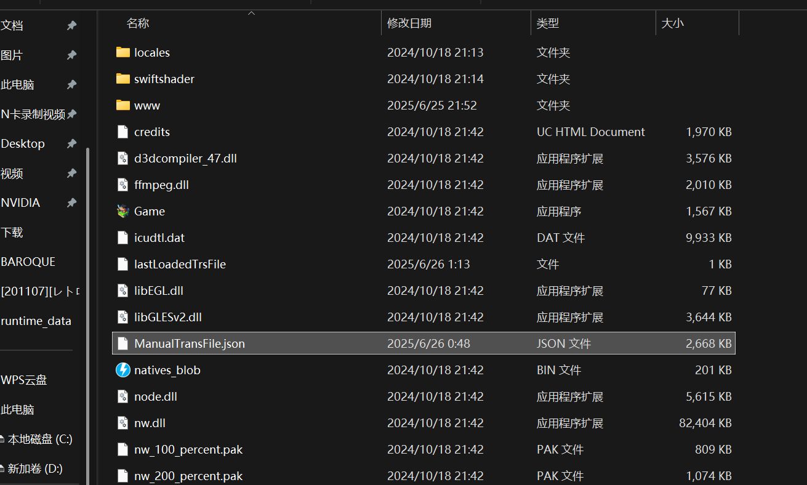Unpin the NVIDIA quick access item

[71, 202]
